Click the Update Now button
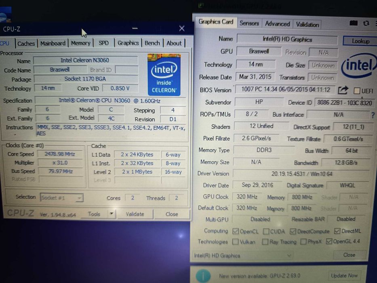Screen dimensions: 377x283 (x=344, y=276)
